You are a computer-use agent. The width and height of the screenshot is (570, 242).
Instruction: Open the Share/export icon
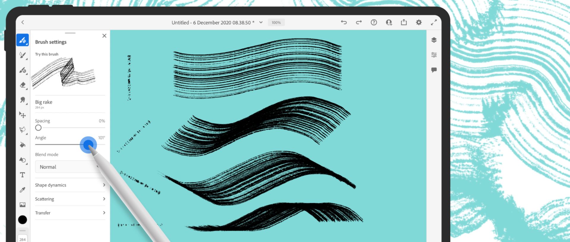404,22
